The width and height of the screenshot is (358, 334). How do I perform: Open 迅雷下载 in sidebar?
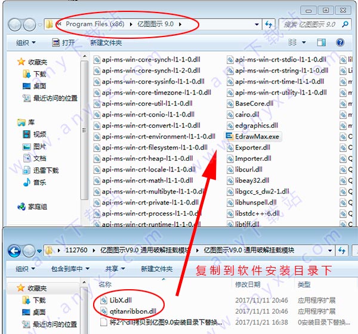[x=41, y=170]
